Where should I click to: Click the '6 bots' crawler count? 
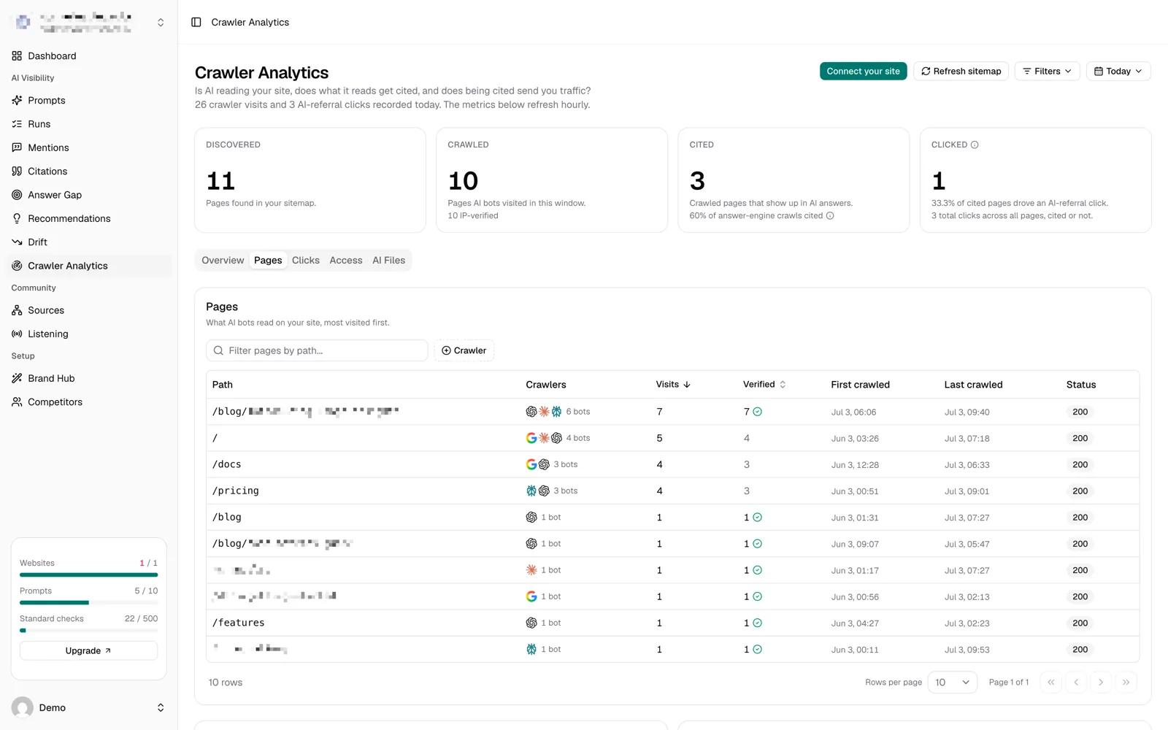[578, 412]
